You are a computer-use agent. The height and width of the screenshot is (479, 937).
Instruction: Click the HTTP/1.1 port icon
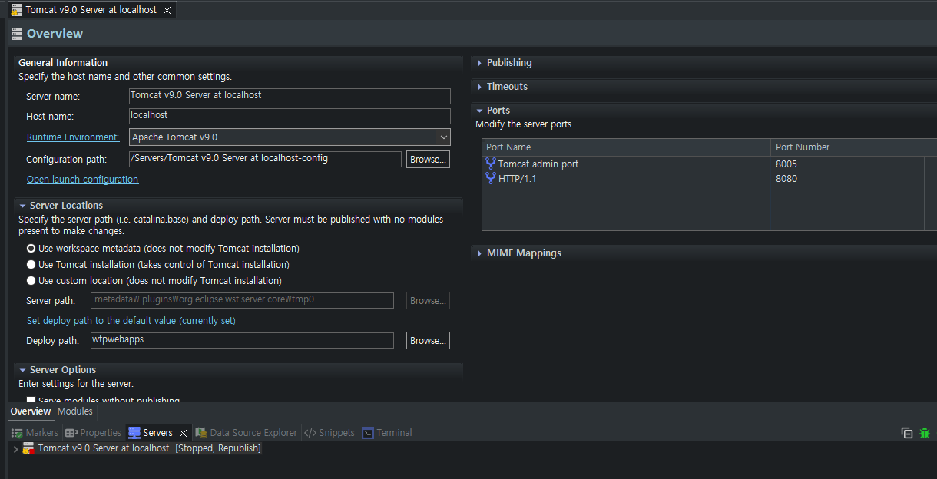coord(491,178)
